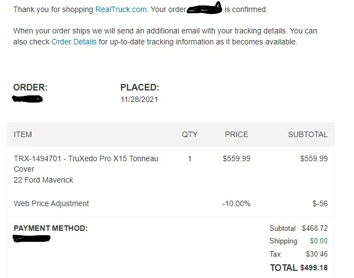Click the ORDER heading label
The height and width of the screenshot is (278, 354).
click(30, 87)
